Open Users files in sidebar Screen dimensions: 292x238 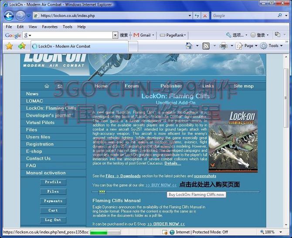click(x=38, y=137)
